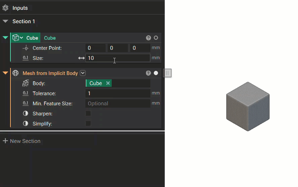Click the panel splitter handle
This screenshot has width=298, height=187.
point(167,73)
